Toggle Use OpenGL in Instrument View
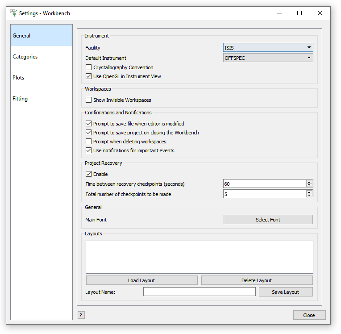Viewport: 341px width, 334px height. [x=89, y=77]
